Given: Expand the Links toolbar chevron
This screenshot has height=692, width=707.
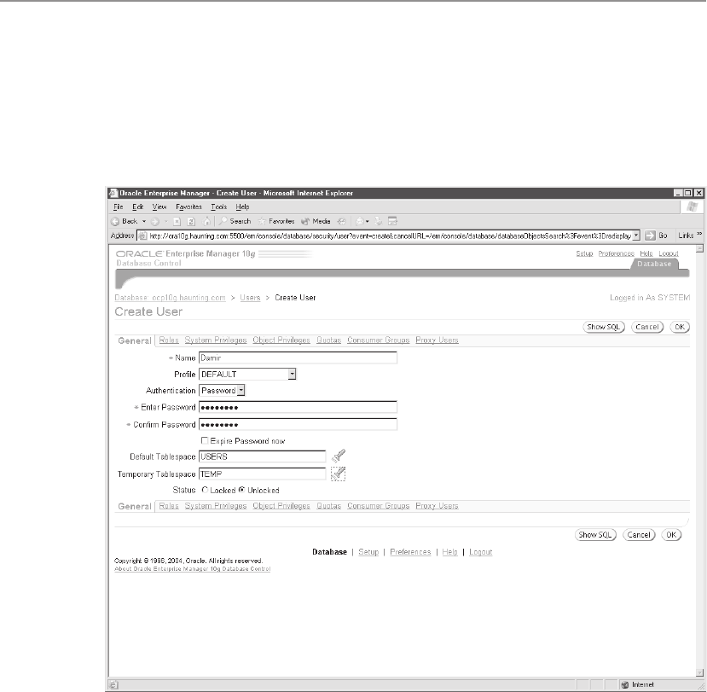Looking at the screenshot, I should (x=699, y=234).
